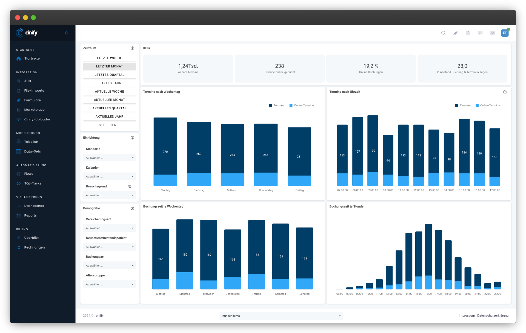The height and width of the screenshot is (333, 526).
Task: Select the LETZTES JAHR time range
Action: (109, 83)
